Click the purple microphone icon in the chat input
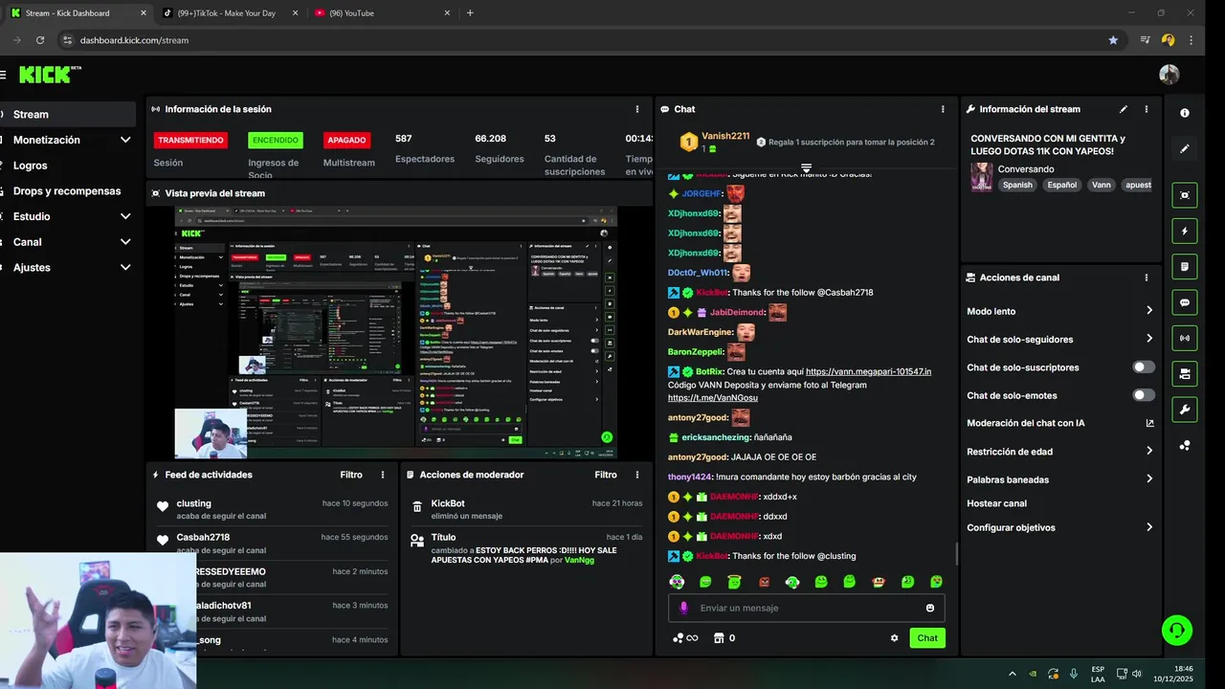Screen dimensions: 1225x689 683,608
